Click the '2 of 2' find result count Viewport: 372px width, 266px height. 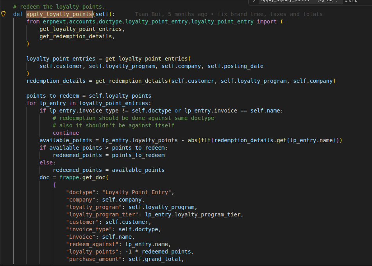tap(351, 1)
